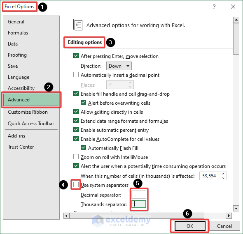Click the horizontal scrollbar right arrow
This screenshot has height=234, width=243.
tap(229, 216)
